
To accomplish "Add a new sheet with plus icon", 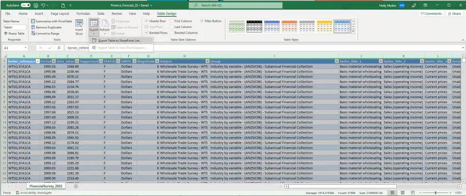I will pos(76,186).
